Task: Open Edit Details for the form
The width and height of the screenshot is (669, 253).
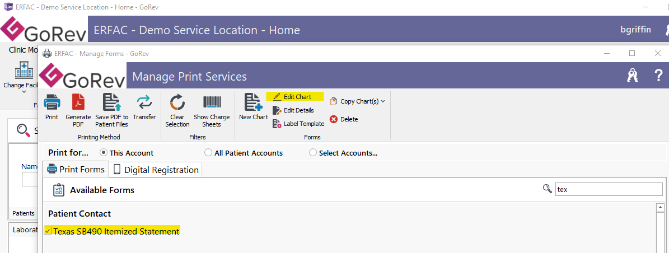Action: (293, 110)
